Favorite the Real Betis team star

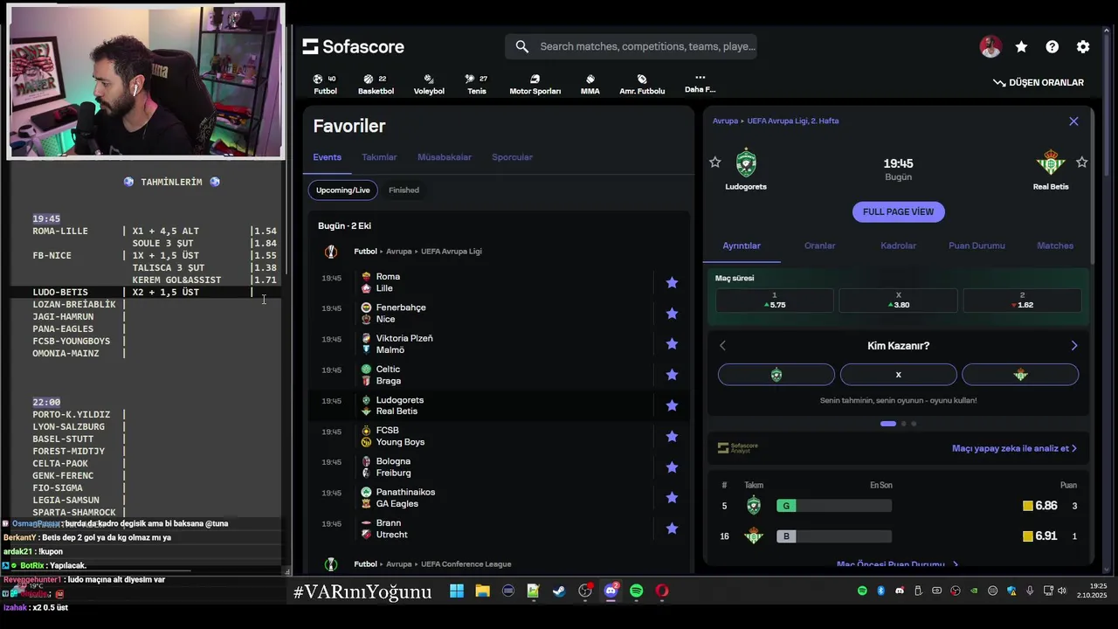pyautogui.click(x=1081, y=162)
